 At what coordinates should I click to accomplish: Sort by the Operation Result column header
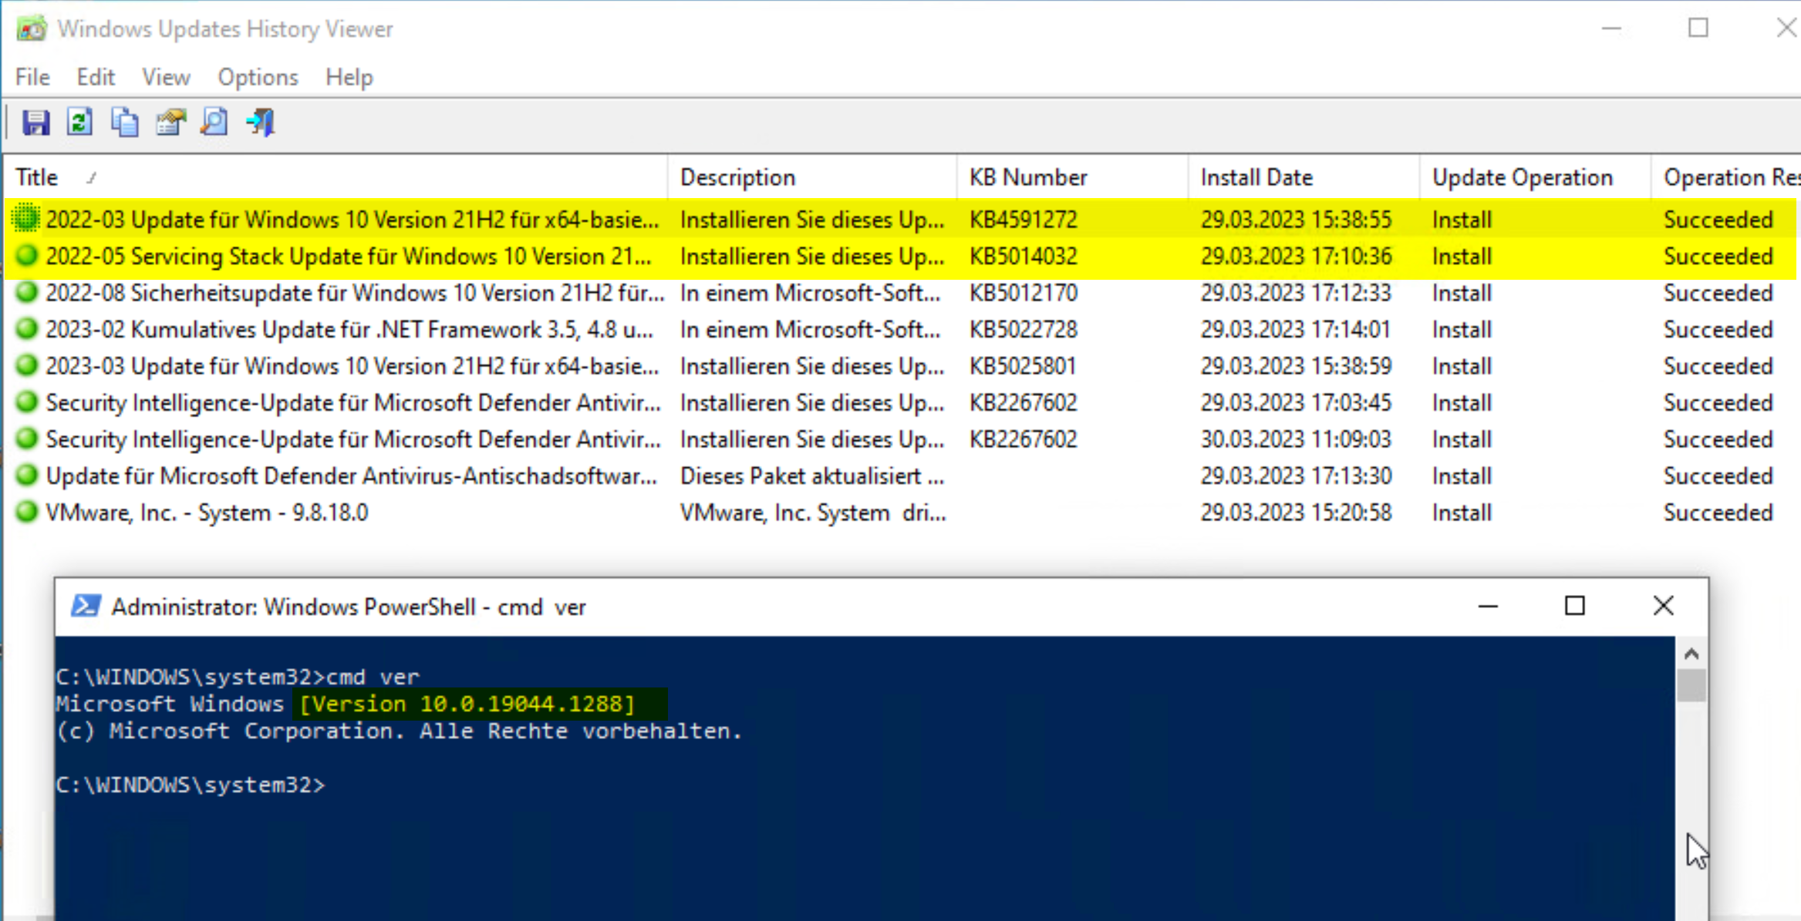tap(1726, 177)
